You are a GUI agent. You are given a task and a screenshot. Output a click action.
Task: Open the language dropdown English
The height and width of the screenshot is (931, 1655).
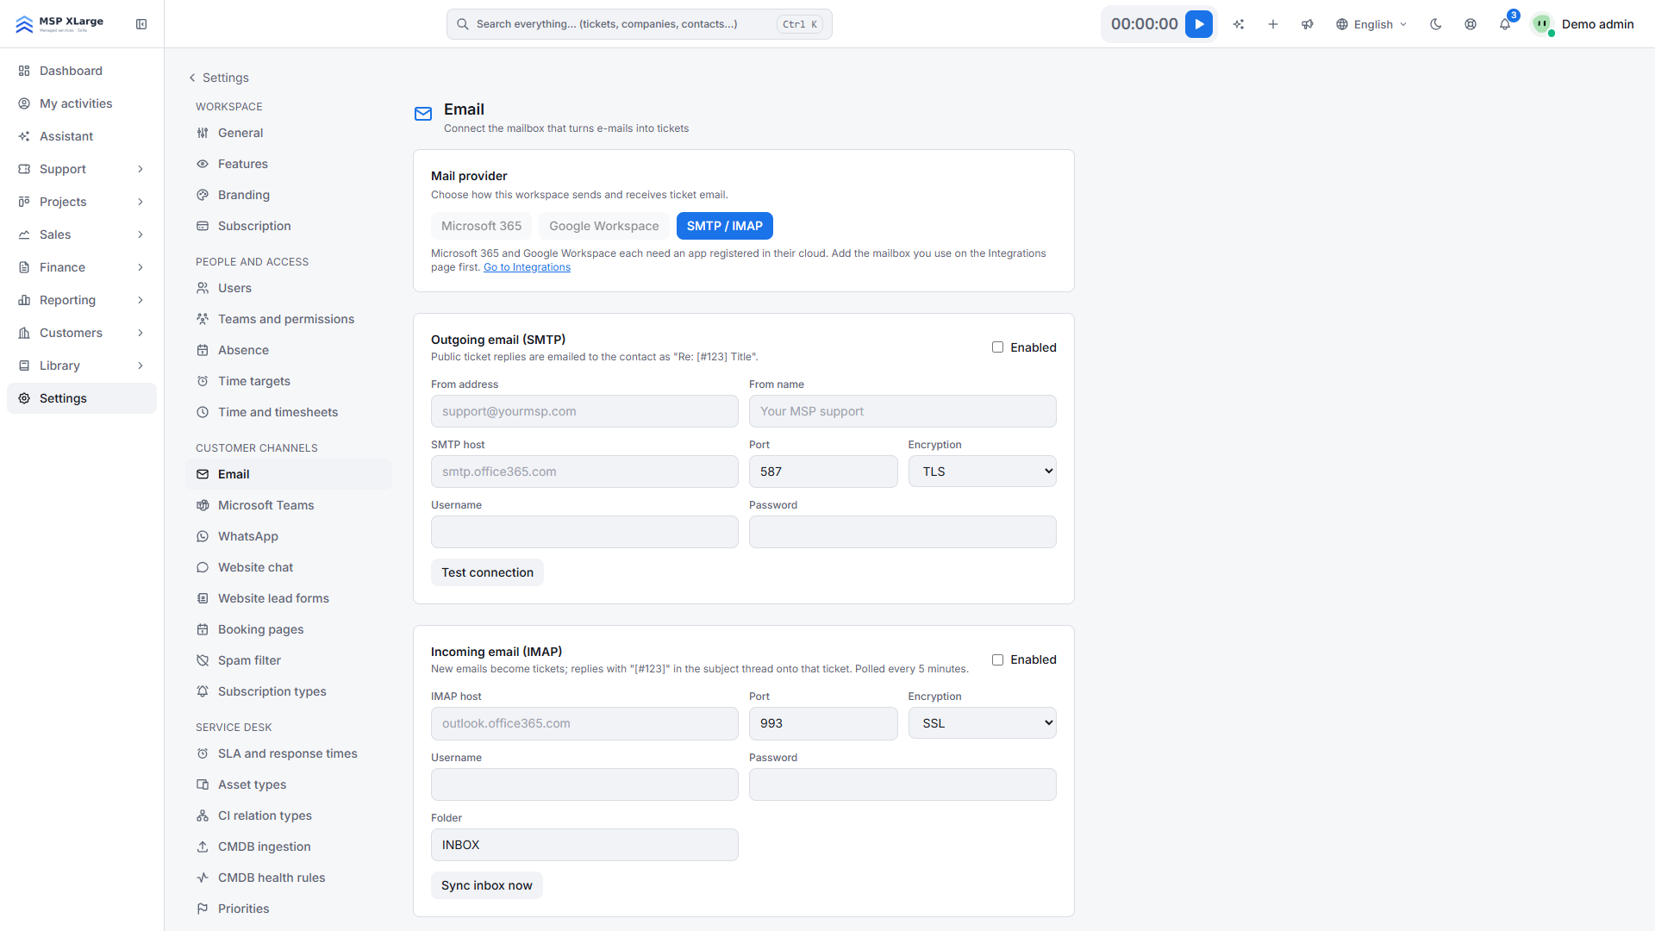pyautogui.click(x=1371, y=24)
